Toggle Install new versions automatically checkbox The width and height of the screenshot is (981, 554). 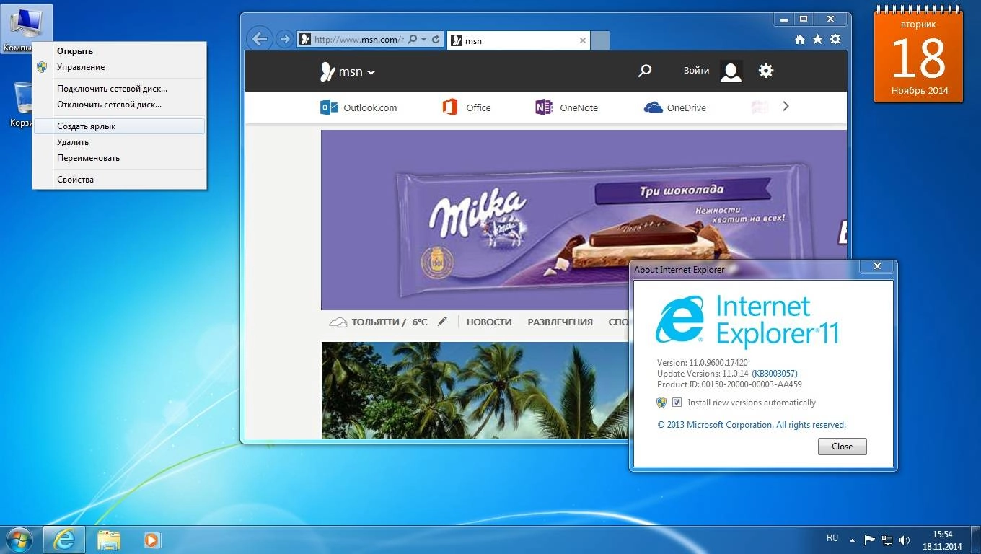pyautogui.click(x=677, y=403)
